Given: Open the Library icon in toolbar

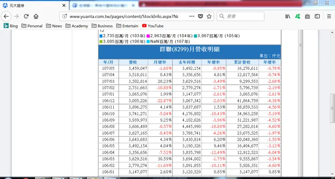Looking at the screenshot, I should pos(288,16).
